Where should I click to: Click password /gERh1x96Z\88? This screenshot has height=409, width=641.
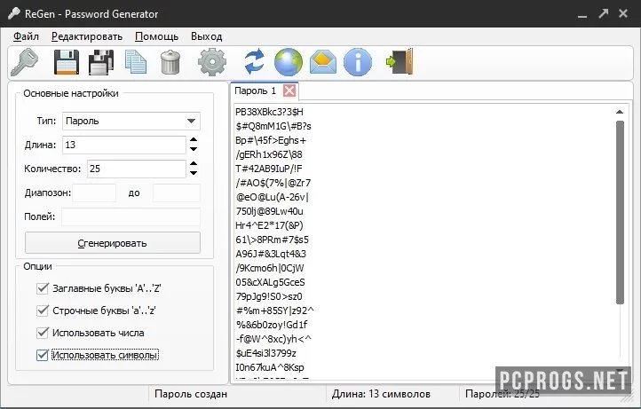pyautogui.click(x=269, y=154)
